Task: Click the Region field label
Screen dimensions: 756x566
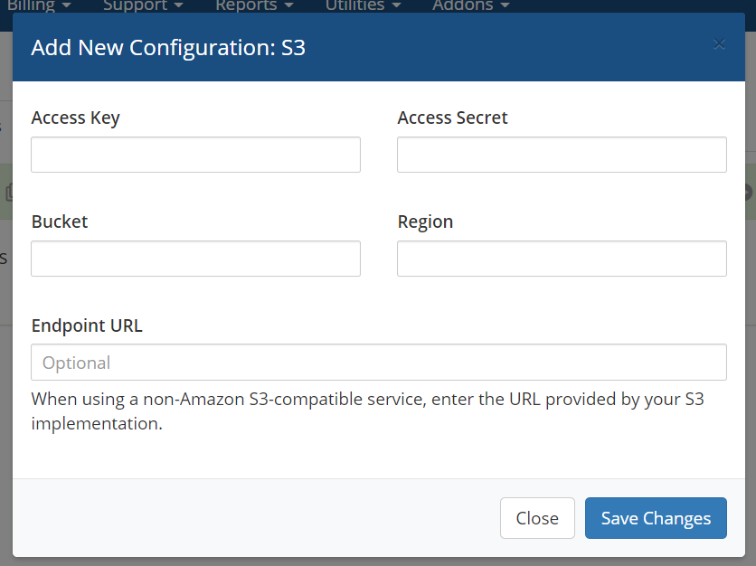Action: pos(425,222)
